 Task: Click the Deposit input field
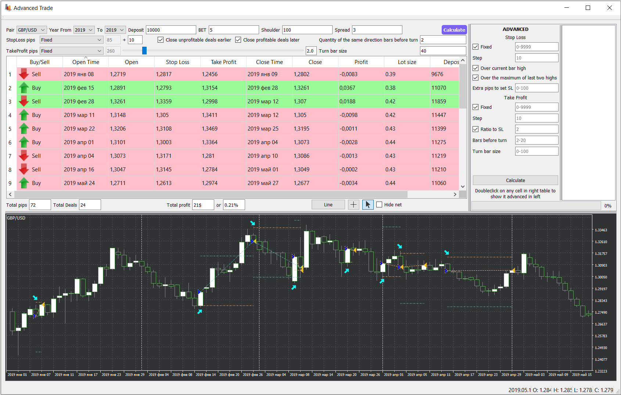171,30
